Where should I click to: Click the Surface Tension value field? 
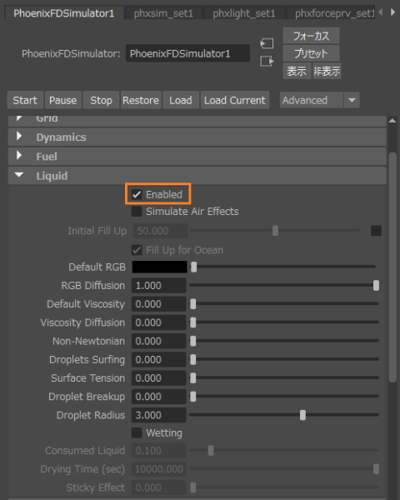point(159,377)
